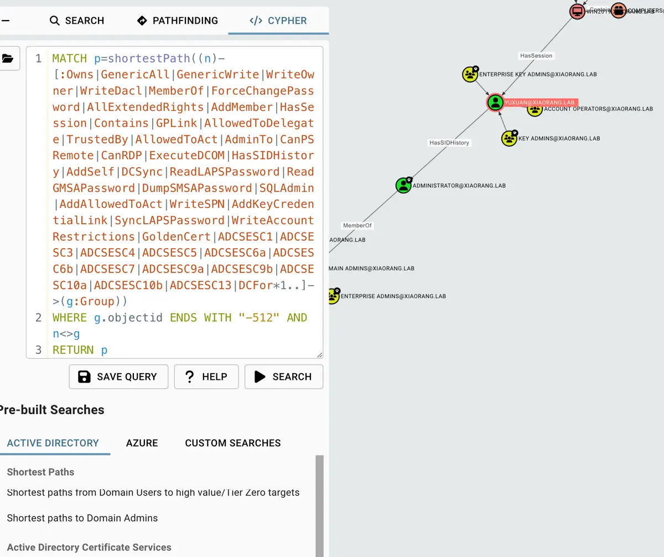Run Shortest paths to Domain Admins query
Screen dimensions: 664x557
82,518
